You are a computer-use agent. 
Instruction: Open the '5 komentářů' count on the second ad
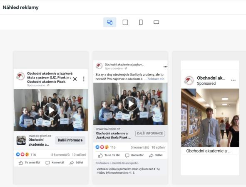coord(140,147)
